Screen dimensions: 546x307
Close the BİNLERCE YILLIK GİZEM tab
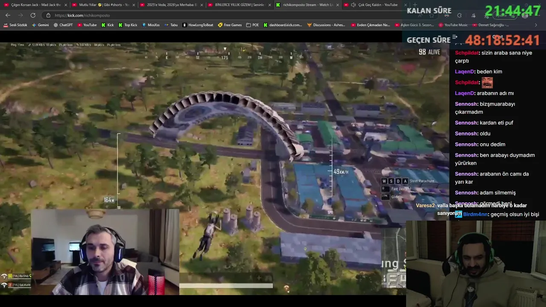(x=270, y=5)
